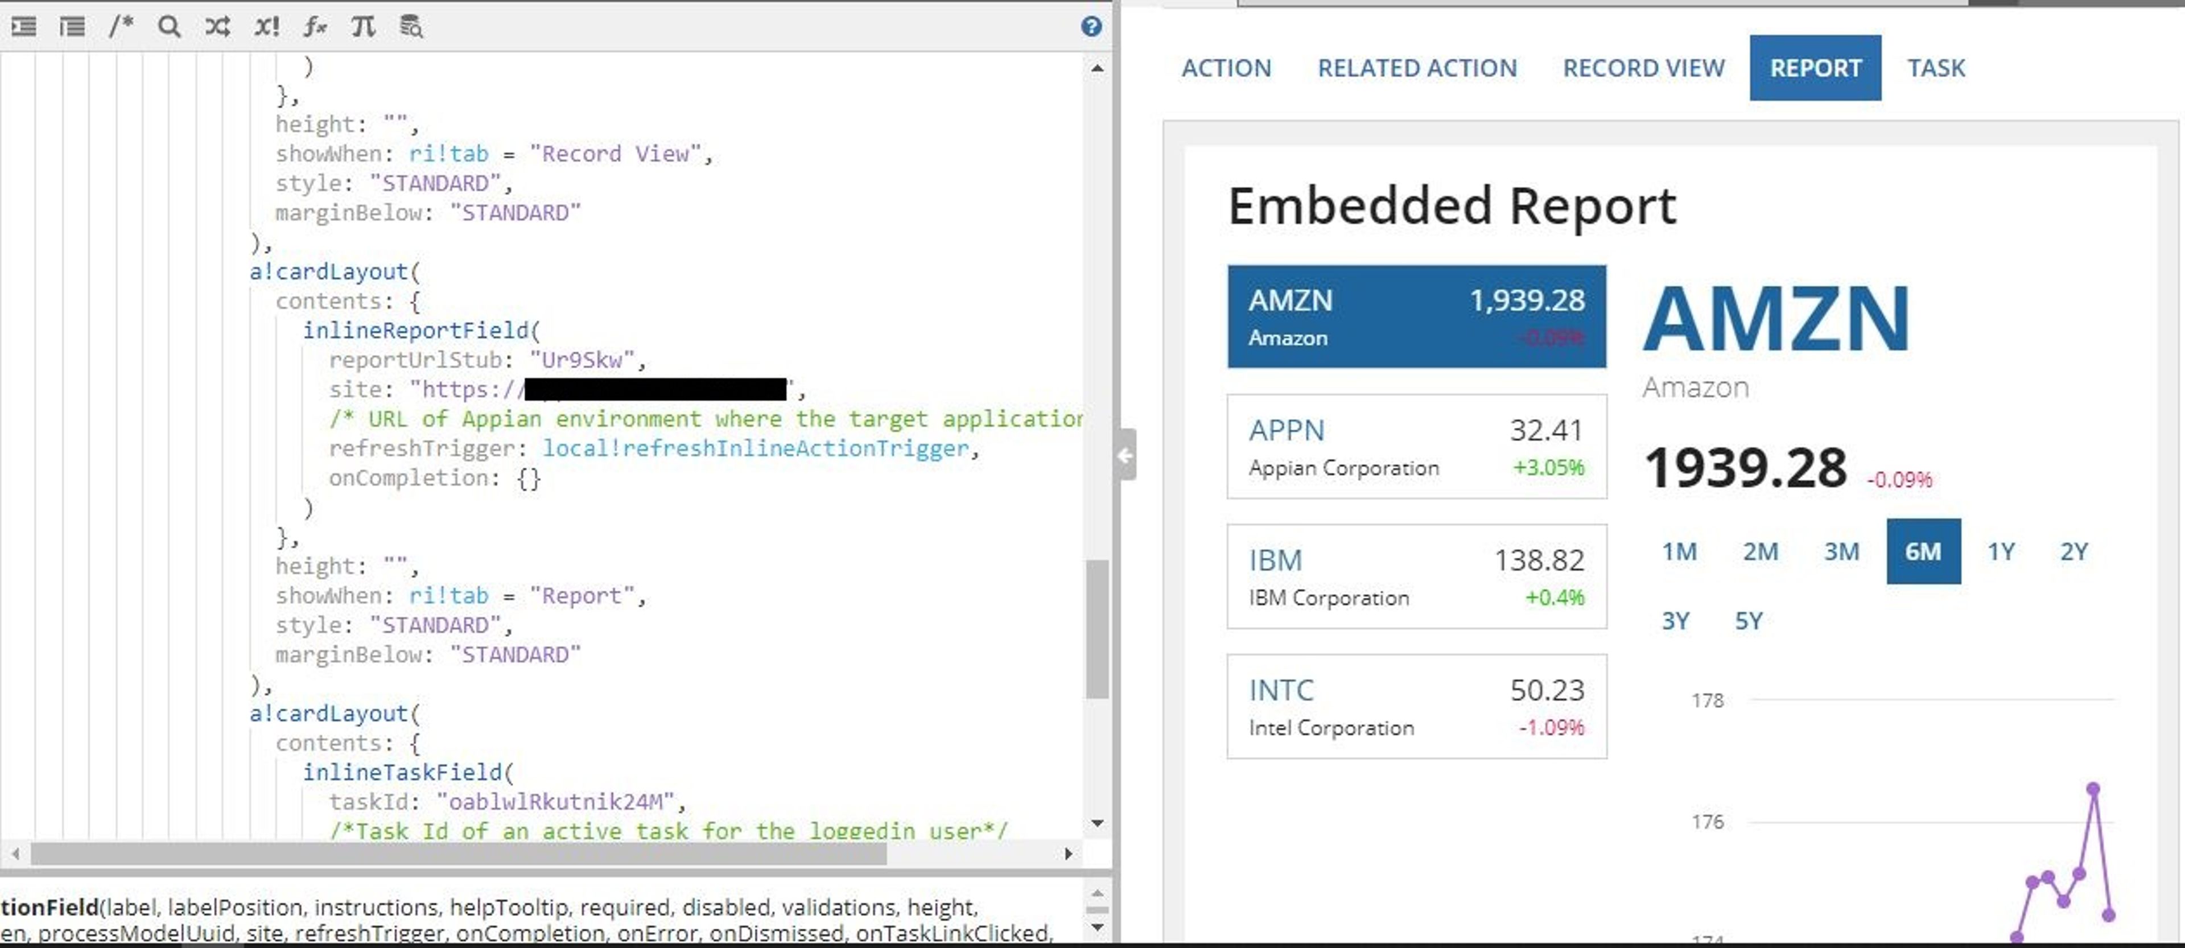Click the horizontal scrollbar right arrow
Viewport: 2185px width, 948px height.
click(x=1069, y=853)
